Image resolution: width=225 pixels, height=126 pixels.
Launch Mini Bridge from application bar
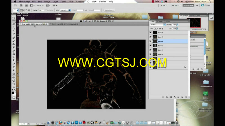[x=26, y=5]
